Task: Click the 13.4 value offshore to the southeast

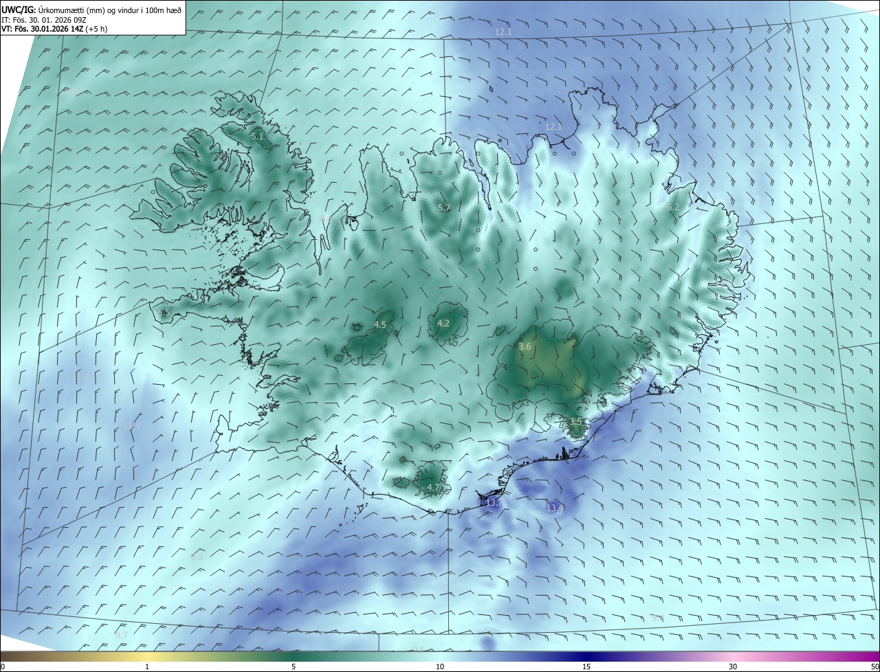Action: tap(555, 508)
